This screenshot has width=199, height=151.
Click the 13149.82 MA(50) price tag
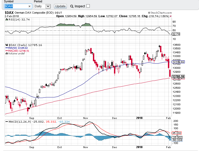point(178,62)
